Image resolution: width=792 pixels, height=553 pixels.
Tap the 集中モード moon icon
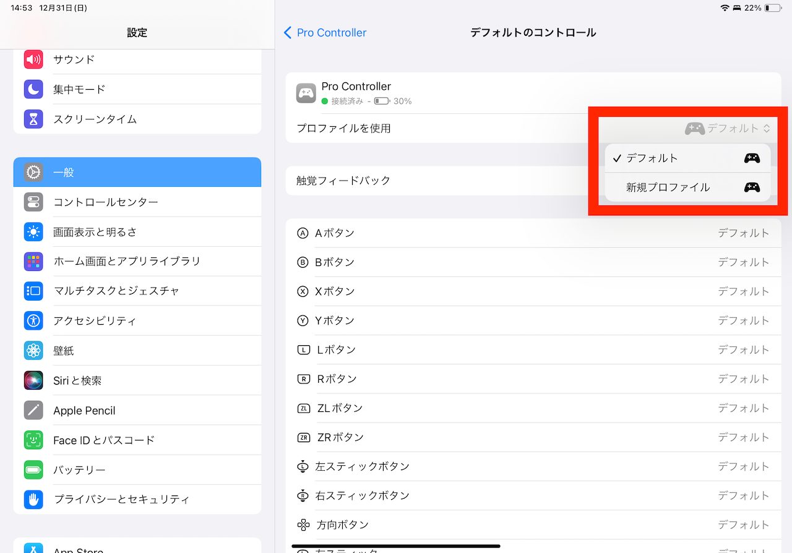(33, 89)
